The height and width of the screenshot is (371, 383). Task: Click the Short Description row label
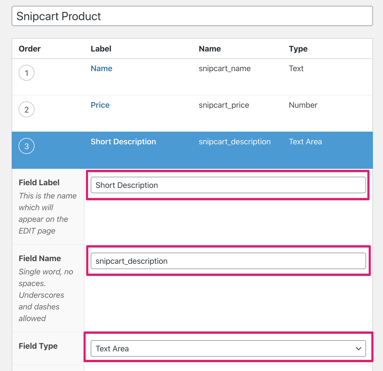click(x=123, y=142)
